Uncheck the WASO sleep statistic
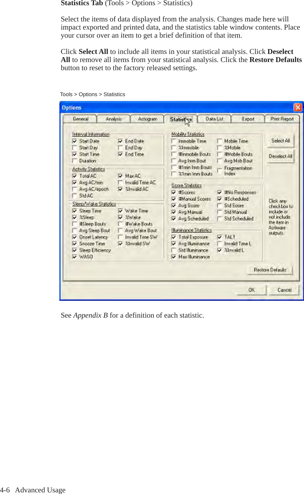 point(75,257)
